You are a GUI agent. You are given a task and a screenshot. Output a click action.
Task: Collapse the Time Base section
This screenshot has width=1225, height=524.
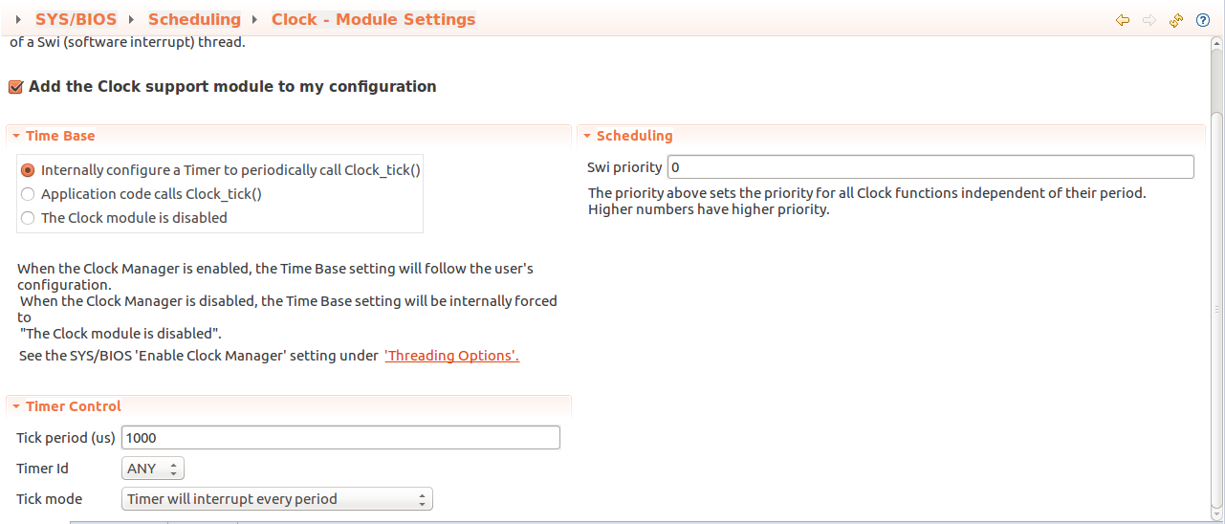pyautogui.click(x=16, y=136)
